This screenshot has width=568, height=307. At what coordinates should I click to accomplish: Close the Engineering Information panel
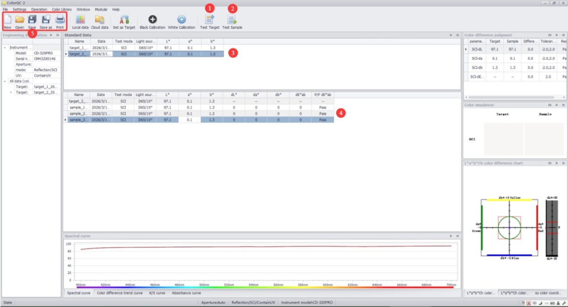pos(58,35)
